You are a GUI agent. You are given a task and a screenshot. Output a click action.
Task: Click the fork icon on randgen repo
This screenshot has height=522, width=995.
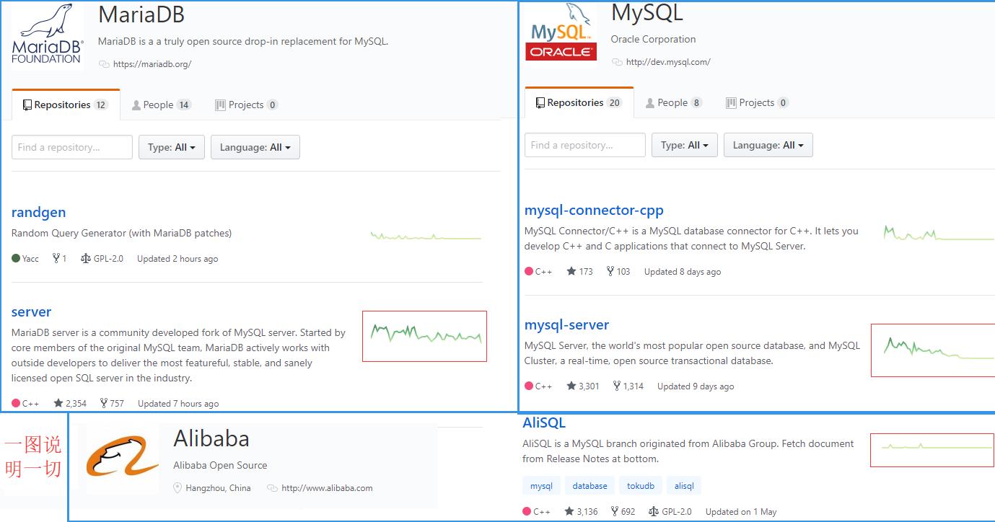[x=56, y=258]
